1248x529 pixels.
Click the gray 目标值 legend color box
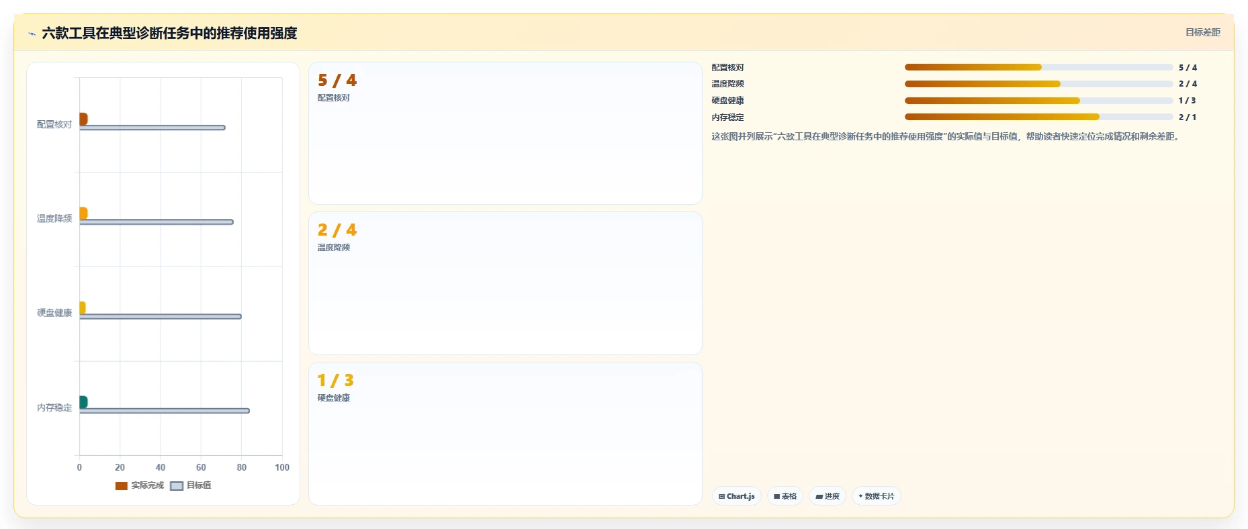[177, 486]
